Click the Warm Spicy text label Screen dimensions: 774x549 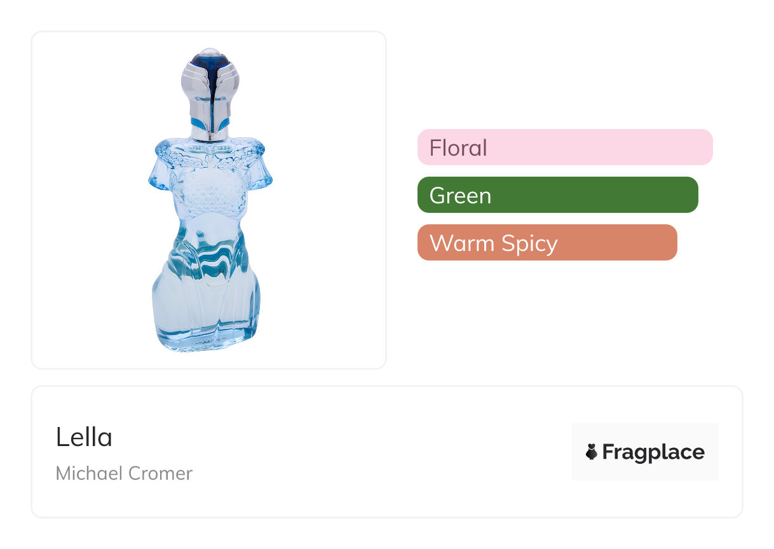pos(493,243)
